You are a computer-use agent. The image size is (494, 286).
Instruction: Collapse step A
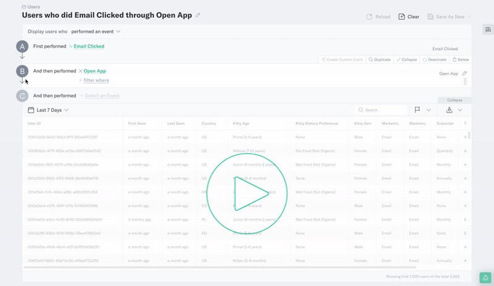coord(407,59)
